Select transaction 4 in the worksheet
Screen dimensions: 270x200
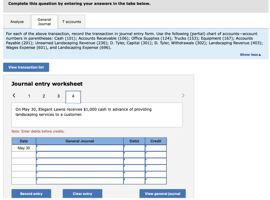click(x=73, y=96)
